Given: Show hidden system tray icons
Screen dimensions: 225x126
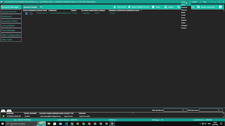Looking at the screenshot, I should point(200,124).
